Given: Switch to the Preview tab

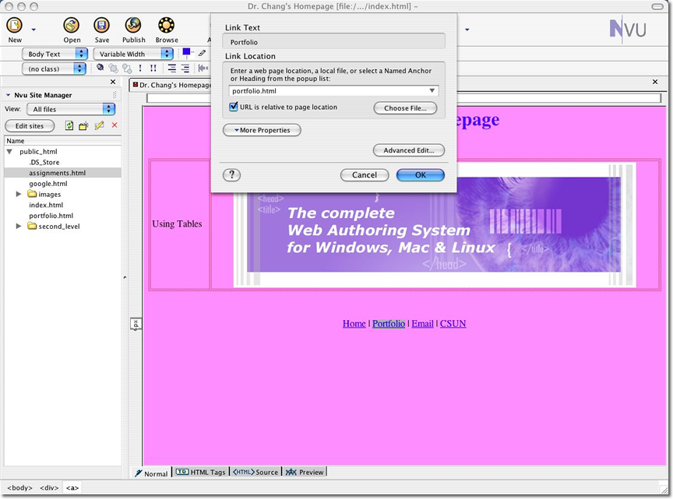Looking at the screenshot, I should coord(305,472).
